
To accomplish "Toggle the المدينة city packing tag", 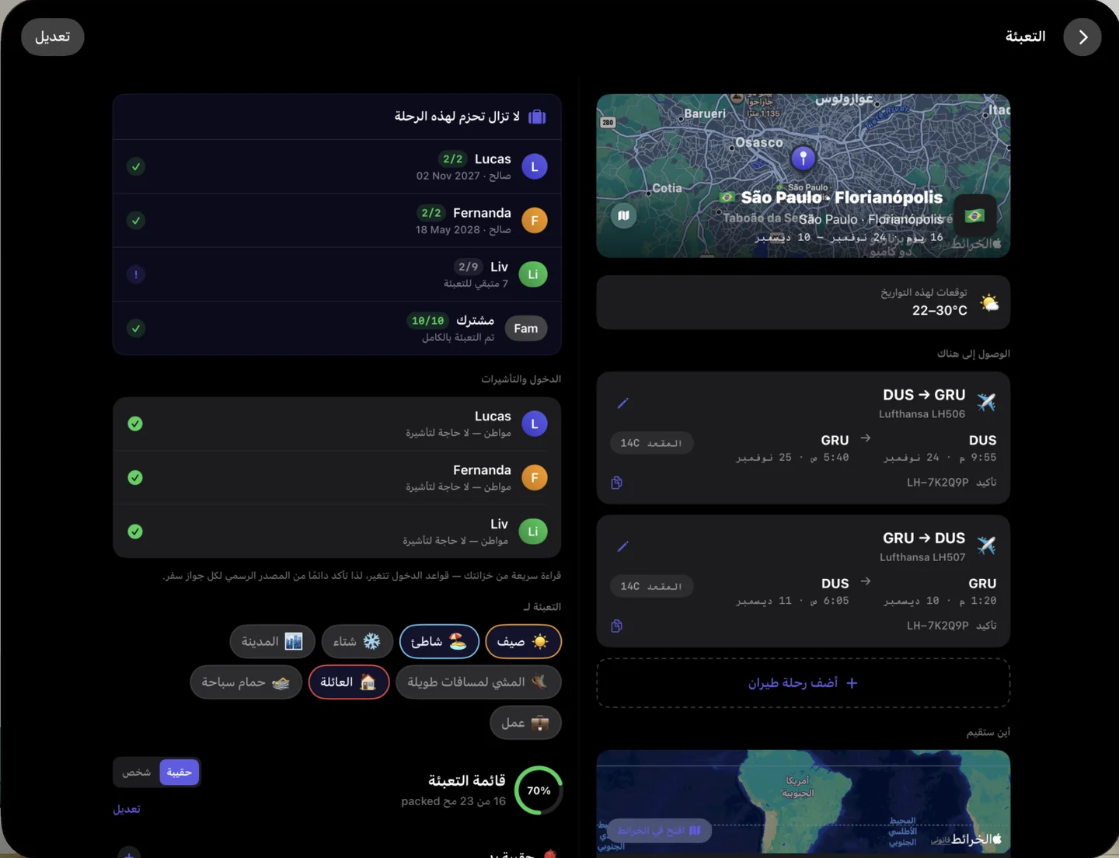I will click(x=272, y=641).
